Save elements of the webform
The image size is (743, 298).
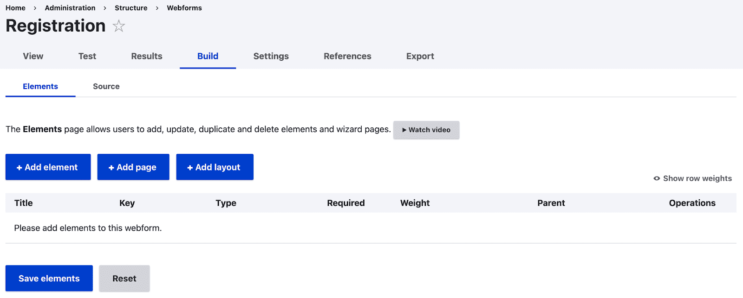[49, 278]
